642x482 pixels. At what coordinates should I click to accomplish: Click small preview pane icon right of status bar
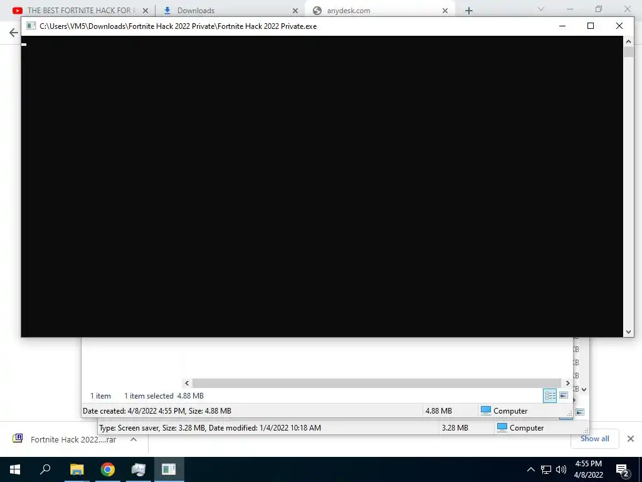[580, 412]
